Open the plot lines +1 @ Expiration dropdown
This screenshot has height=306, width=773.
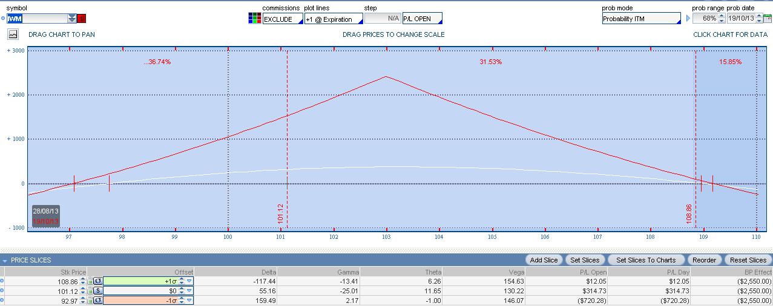(x=333, y=19)
